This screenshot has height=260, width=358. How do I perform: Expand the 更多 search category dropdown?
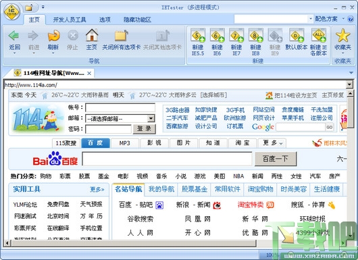click(x=272, y=143)
